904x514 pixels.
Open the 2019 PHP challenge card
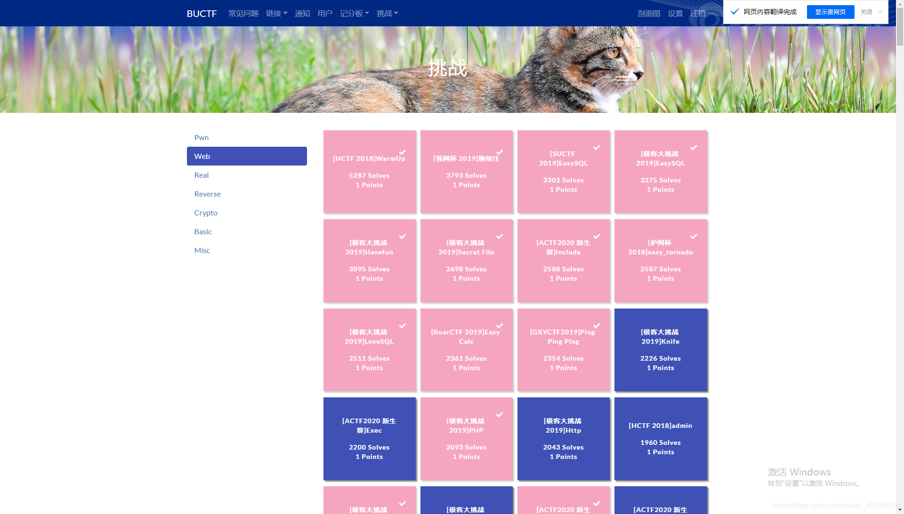pyautogui.click(x=467, y=439)
